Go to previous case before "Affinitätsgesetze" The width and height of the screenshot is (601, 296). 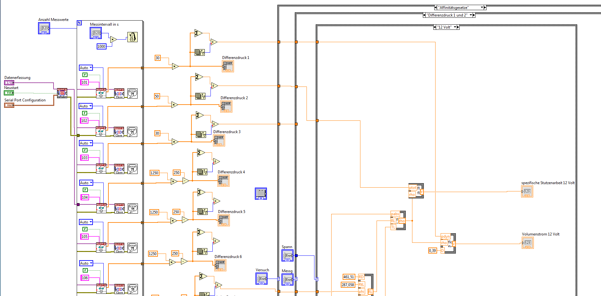[436, 8]
